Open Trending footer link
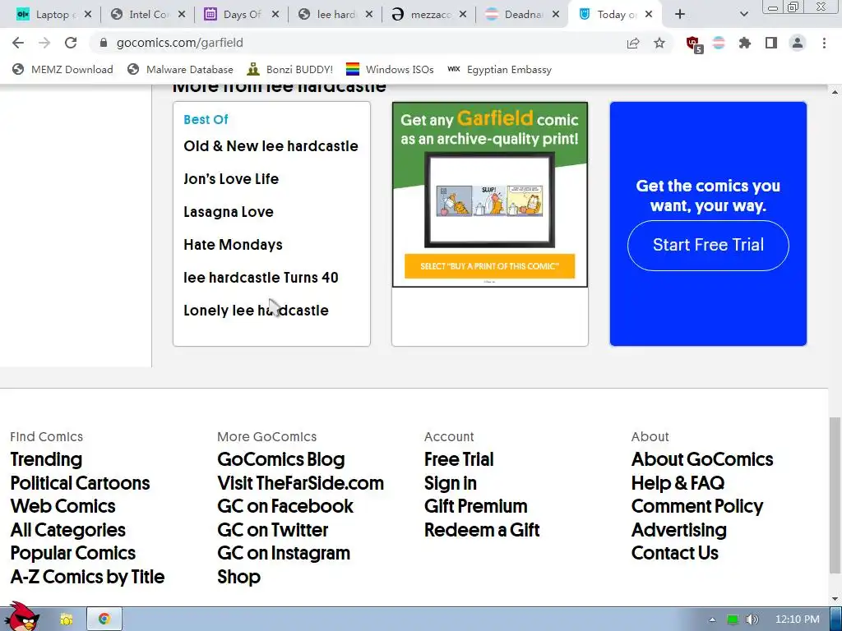Image resolution: width=842 pixels, height=631 pixels. coord(46,459)
